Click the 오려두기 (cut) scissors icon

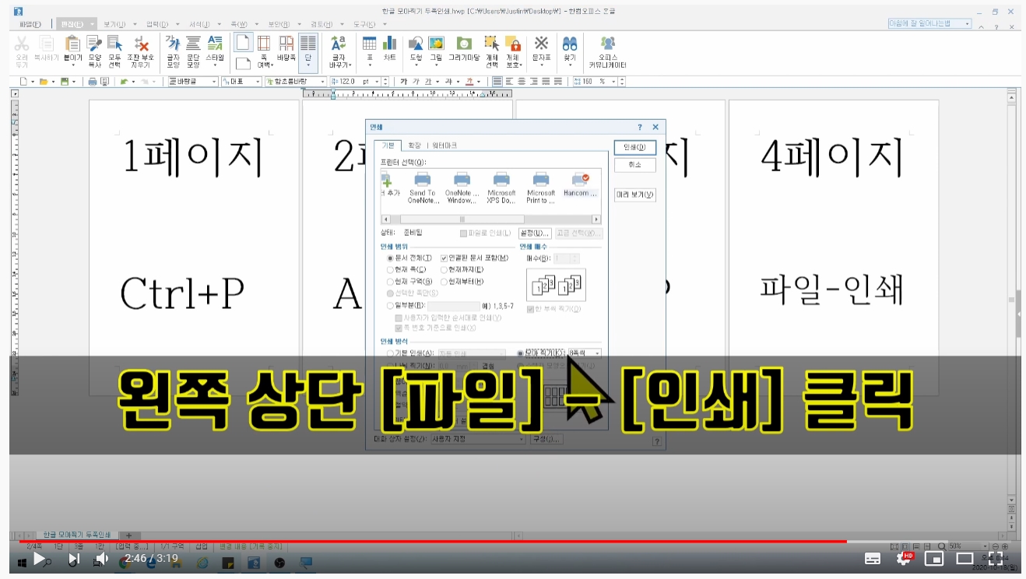click(23, 44)
